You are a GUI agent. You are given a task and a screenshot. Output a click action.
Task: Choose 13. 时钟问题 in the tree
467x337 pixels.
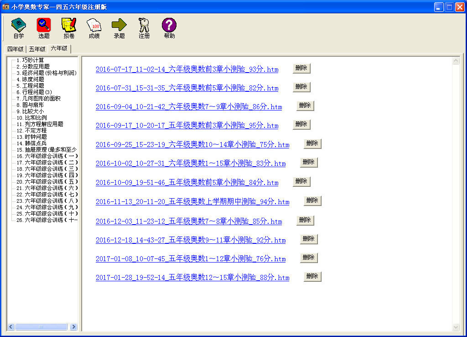34,137
